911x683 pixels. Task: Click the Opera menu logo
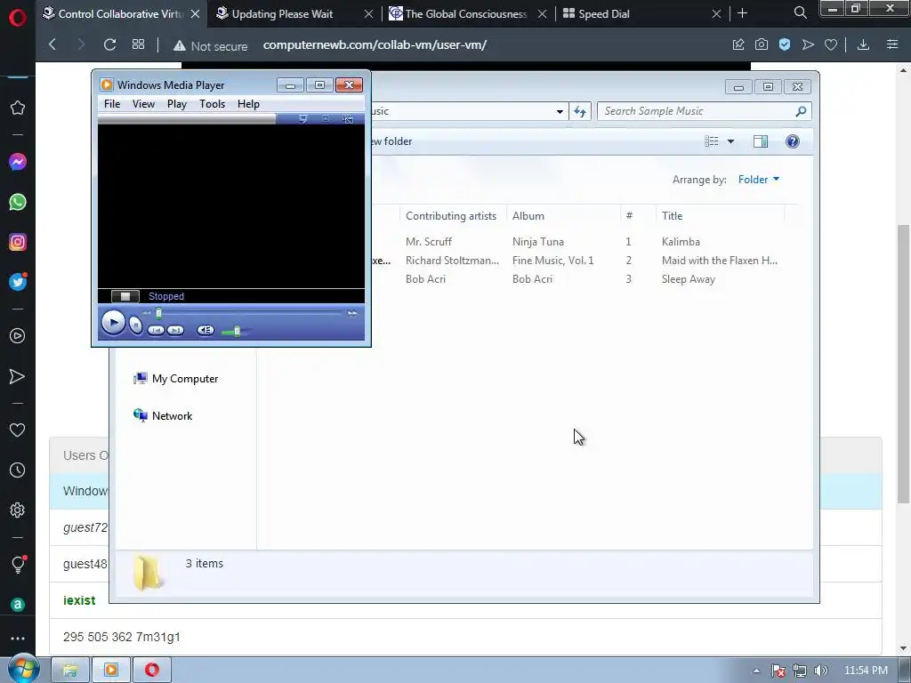click(x=18, y=17)
